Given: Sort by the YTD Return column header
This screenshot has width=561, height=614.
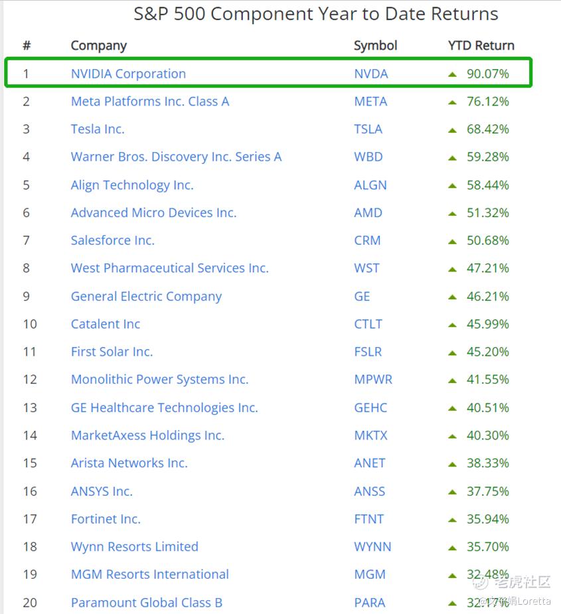Looking at the screenshot, I should pos(481,45).
